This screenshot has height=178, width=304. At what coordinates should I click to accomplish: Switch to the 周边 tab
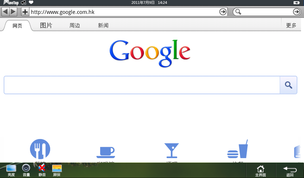tap(75, 26)
